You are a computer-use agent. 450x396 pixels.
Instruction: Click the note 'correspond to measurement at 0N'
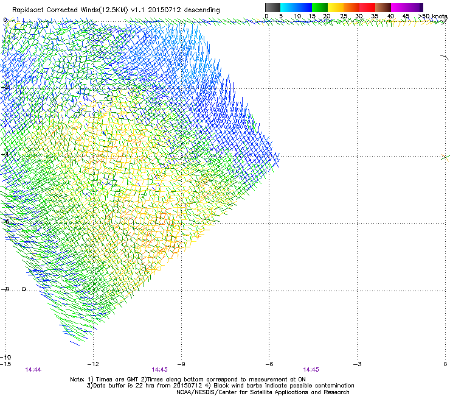pyautogui.click(x=256, y=380)
